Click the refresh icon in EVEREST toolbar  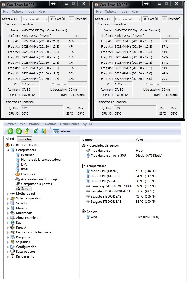click(36, 131)
